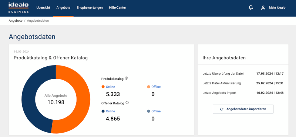Click the Alle Angebote total 10.198
Viewport: 296px width, 137px height.
click(56, 102)
